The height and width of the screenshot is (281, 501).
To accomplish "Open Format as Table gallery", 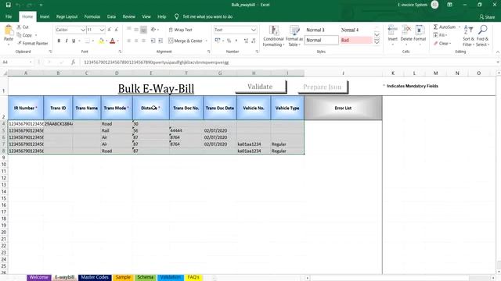I will tap(294, 36).
